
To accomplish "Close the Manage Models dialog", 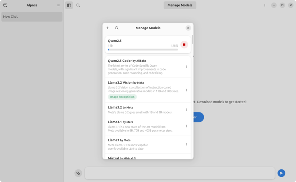I will click(188, 28).
